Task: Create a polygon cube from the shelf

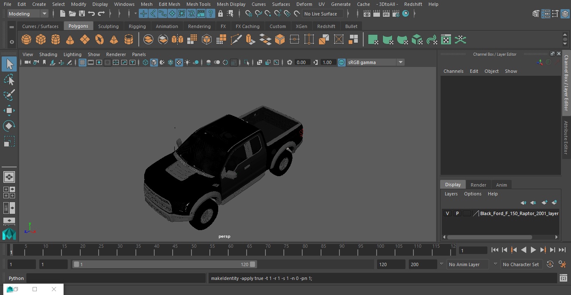Action: pos(41,40)
